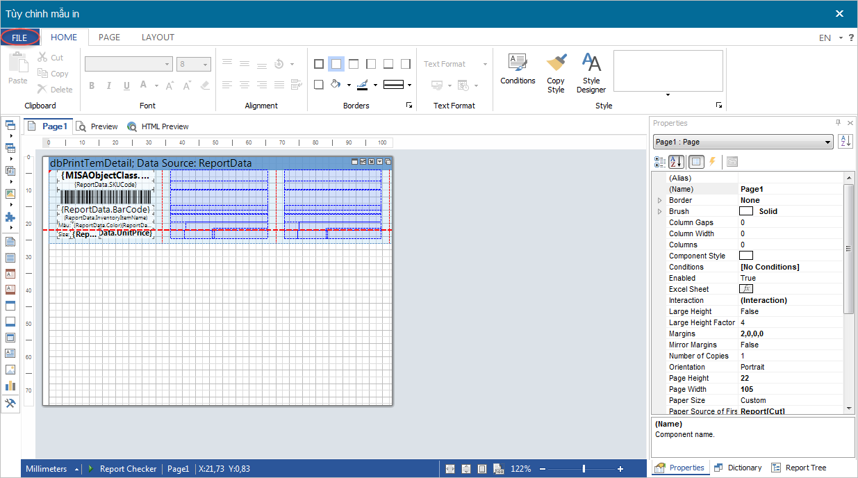Click the chart component icon in toolbox
Image resolution: width=858 pixels, height=478 pixels.
pyautogui.click(x=10, y=385)
